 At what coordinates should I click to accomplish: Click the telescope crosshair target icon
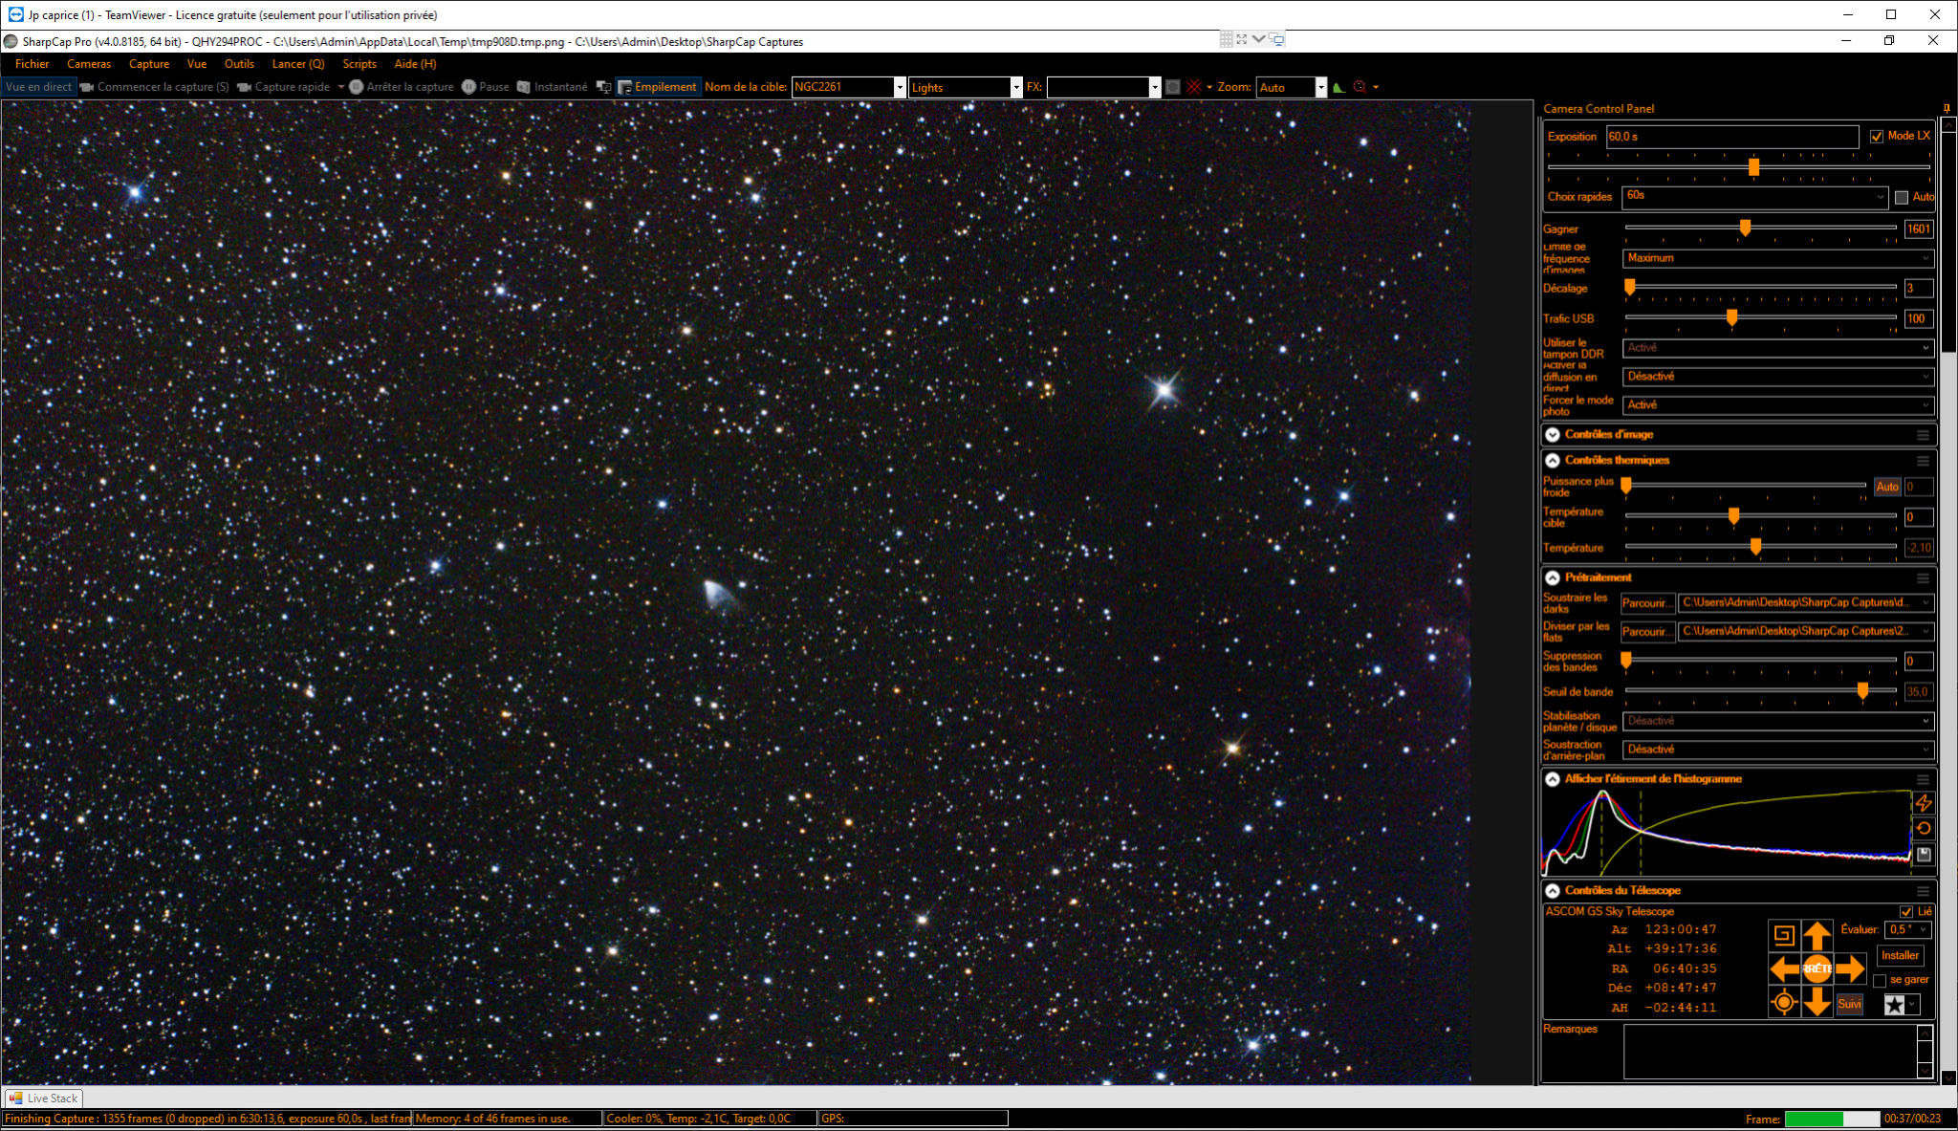coord(1784,1003)
